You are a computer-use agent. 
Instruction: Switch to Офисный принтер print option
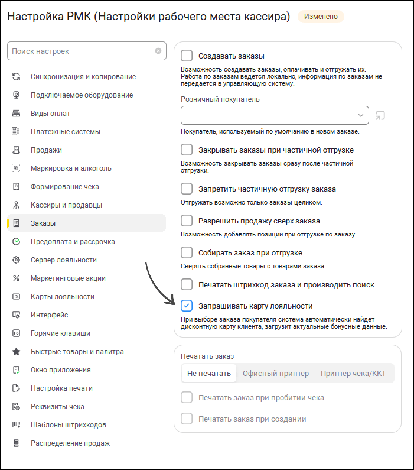(275, 374)
